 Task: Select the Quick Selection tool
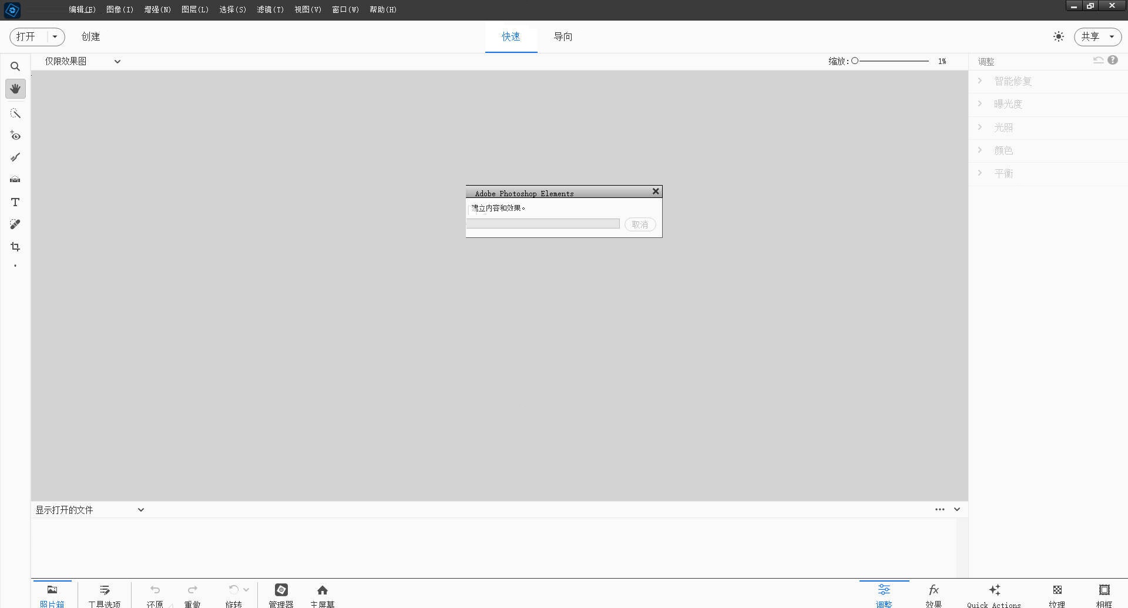15,113
